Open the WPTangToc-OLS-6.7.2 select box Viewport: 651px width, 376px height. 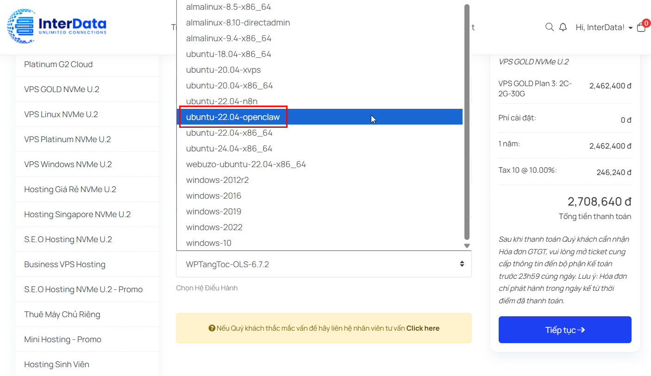tap(324, 264)
